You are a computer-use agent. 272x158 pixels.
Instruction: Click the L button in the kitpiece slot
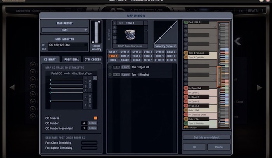115,23
